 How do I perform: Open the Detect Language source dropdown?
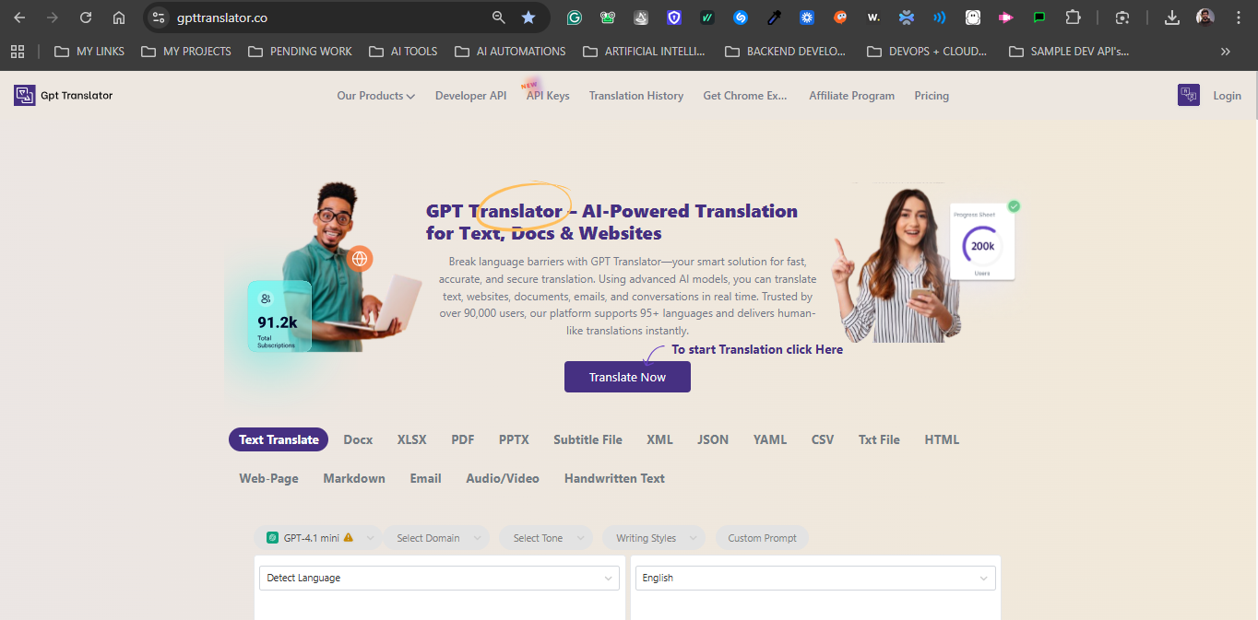tap(439, 578)
